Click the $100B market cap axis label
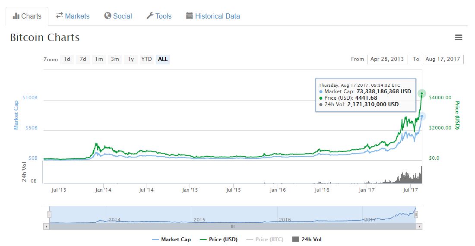Viewport: 475px width, 246px height. pyautogui.click(x=30, y=98)
